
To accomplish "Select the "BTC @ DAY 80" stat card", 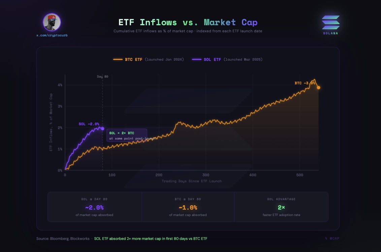I will 188,207.
